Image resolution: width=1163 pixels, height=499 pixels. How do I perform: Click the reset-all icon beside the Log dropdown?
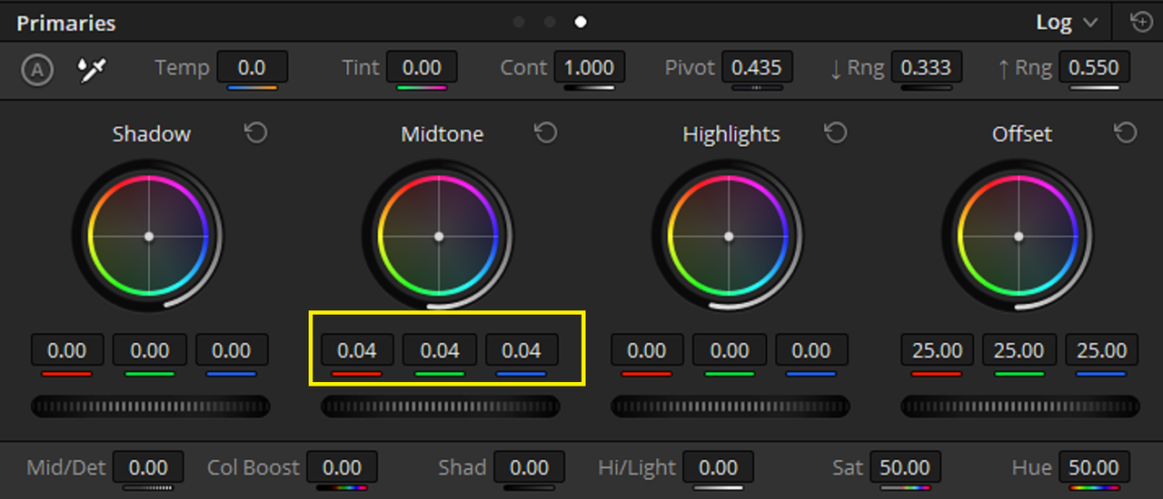[x=1141, y=22]
